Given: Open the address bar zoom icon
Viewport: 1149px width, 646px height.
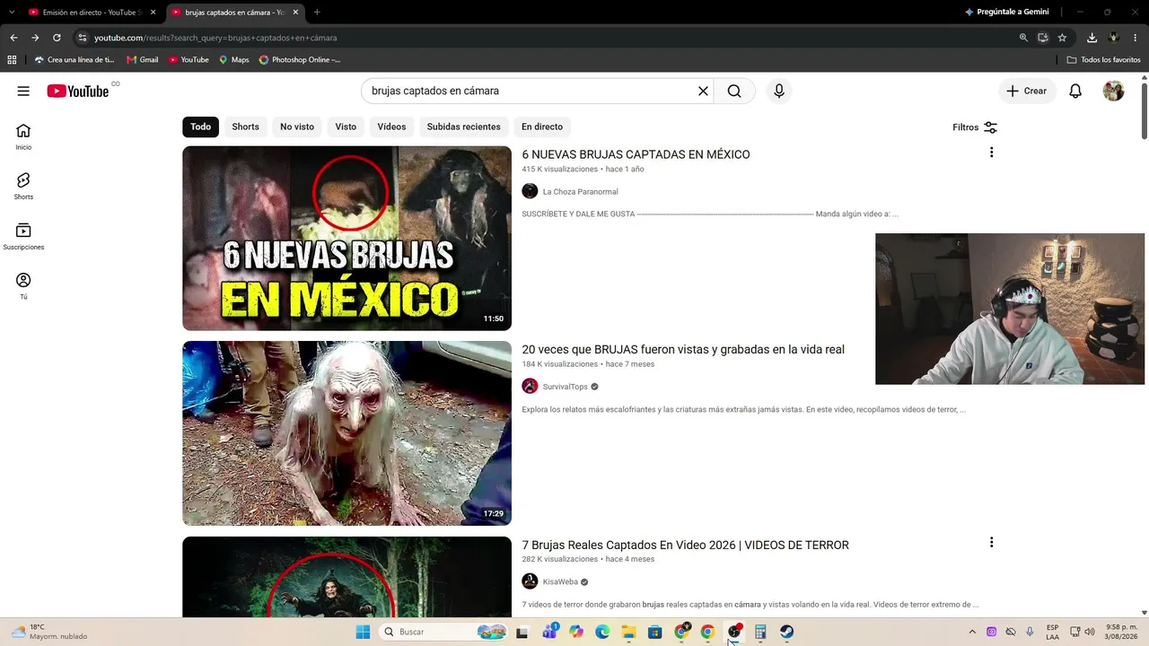Looking at the screenshot, I should point(1023,38).
